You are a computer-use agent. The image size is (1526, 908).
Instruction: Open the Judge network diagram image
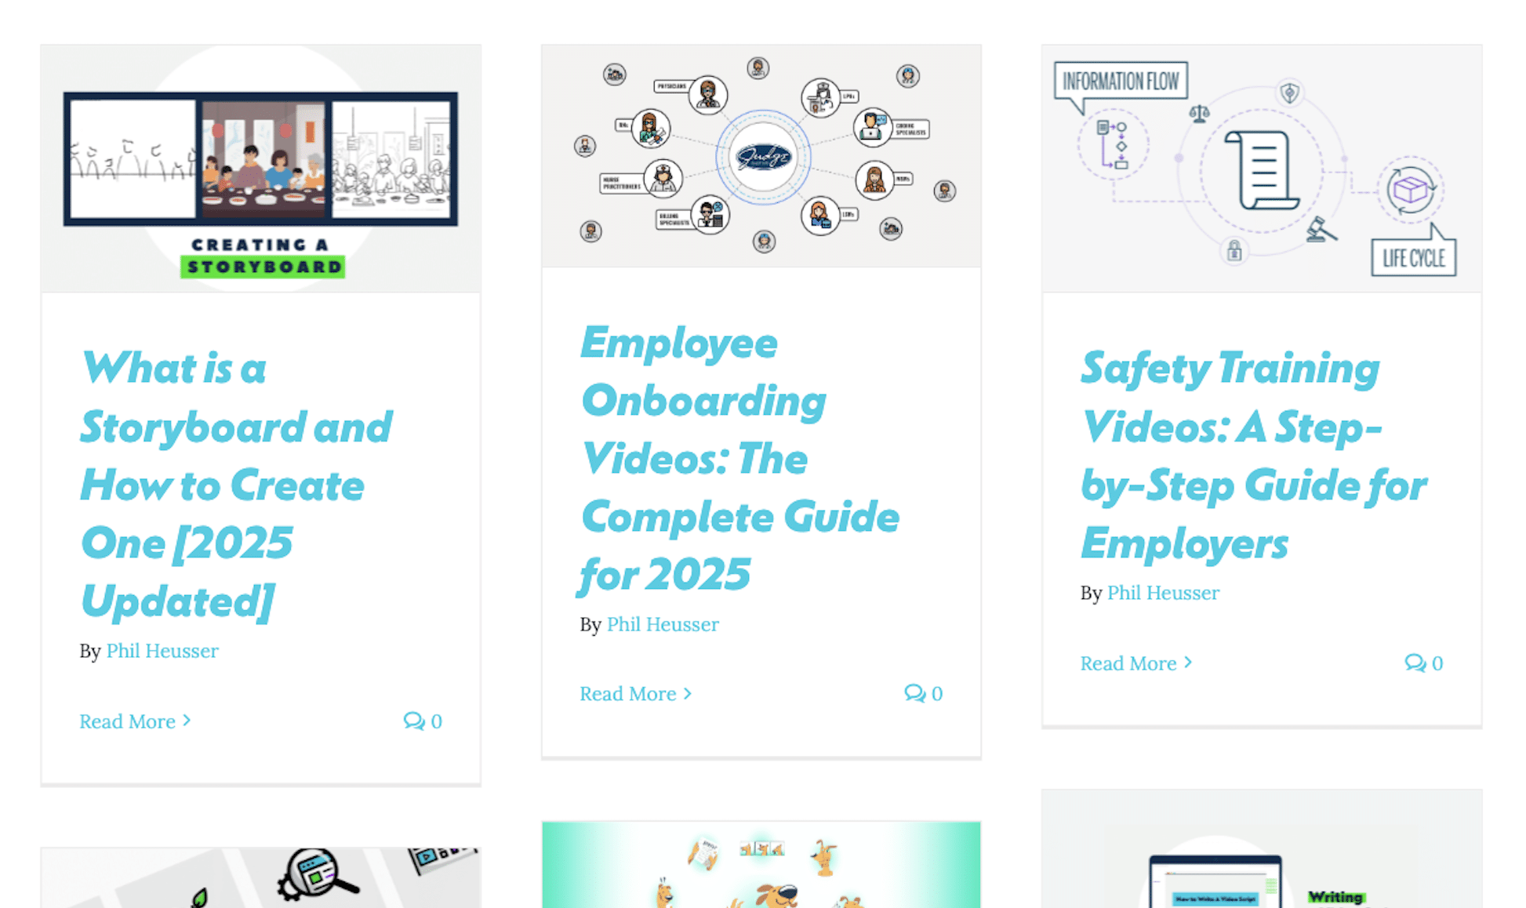point(761,157)
